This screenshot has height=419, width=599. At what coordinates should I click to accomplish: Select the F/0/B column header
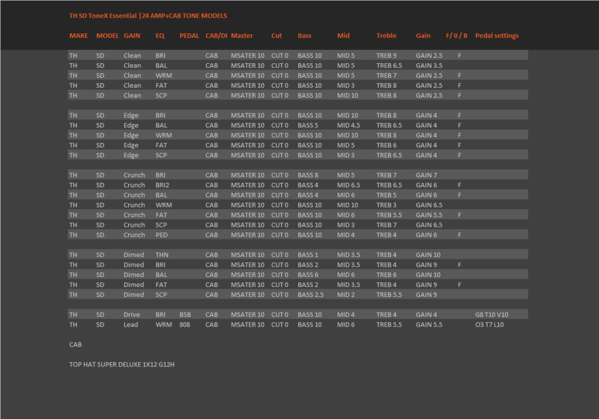coord(456,36)
